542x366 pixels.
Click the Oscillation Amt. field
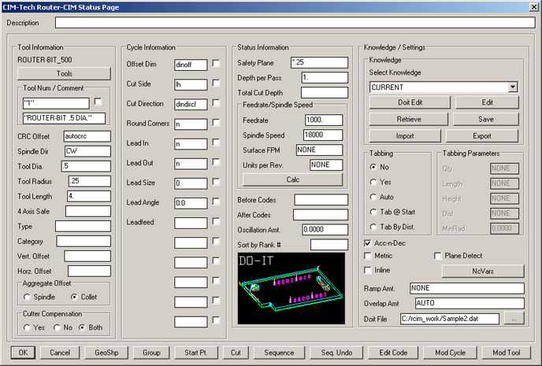point(325,230)
